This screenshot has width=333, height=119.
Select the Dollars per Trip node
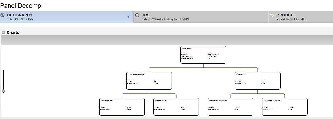point(122,107)
